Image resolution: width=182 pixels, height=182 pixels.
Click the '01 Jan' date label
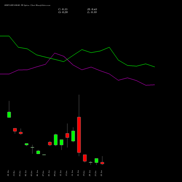pos(20,173)
